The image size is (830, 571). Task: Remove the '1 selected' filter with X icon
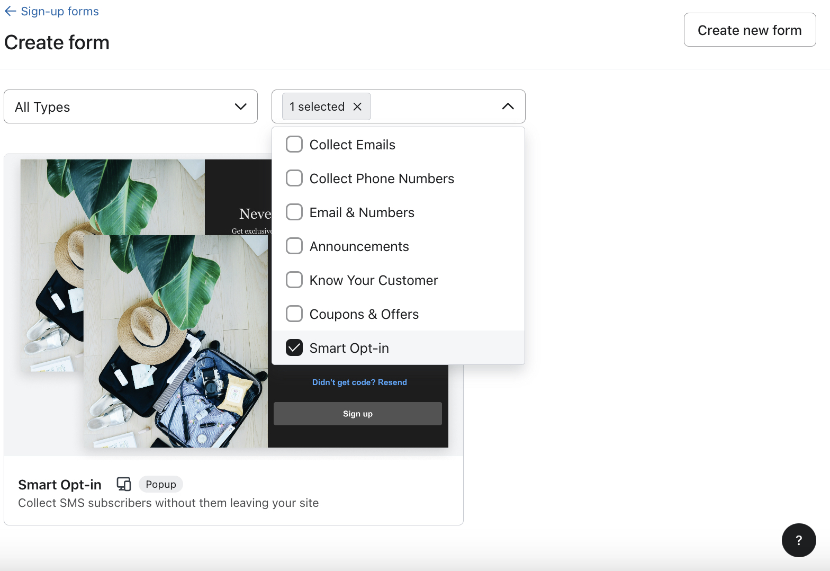(357, 106)
